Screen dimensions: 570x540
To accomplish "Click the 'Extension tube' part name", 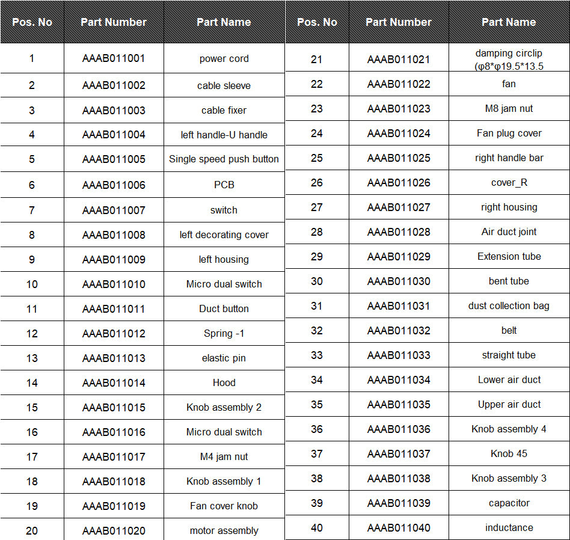I will tap(509, 256).
